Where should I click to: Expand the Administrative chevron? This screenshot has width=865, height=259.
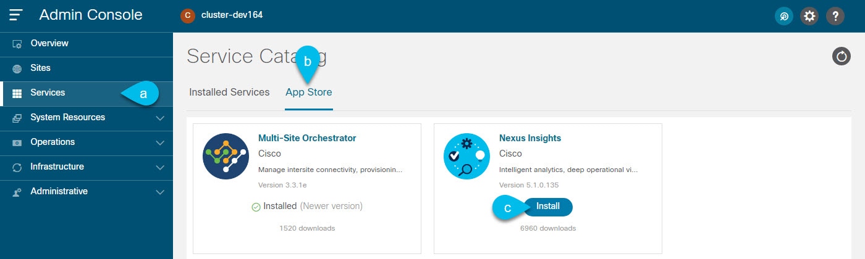[x=160, y=192]
